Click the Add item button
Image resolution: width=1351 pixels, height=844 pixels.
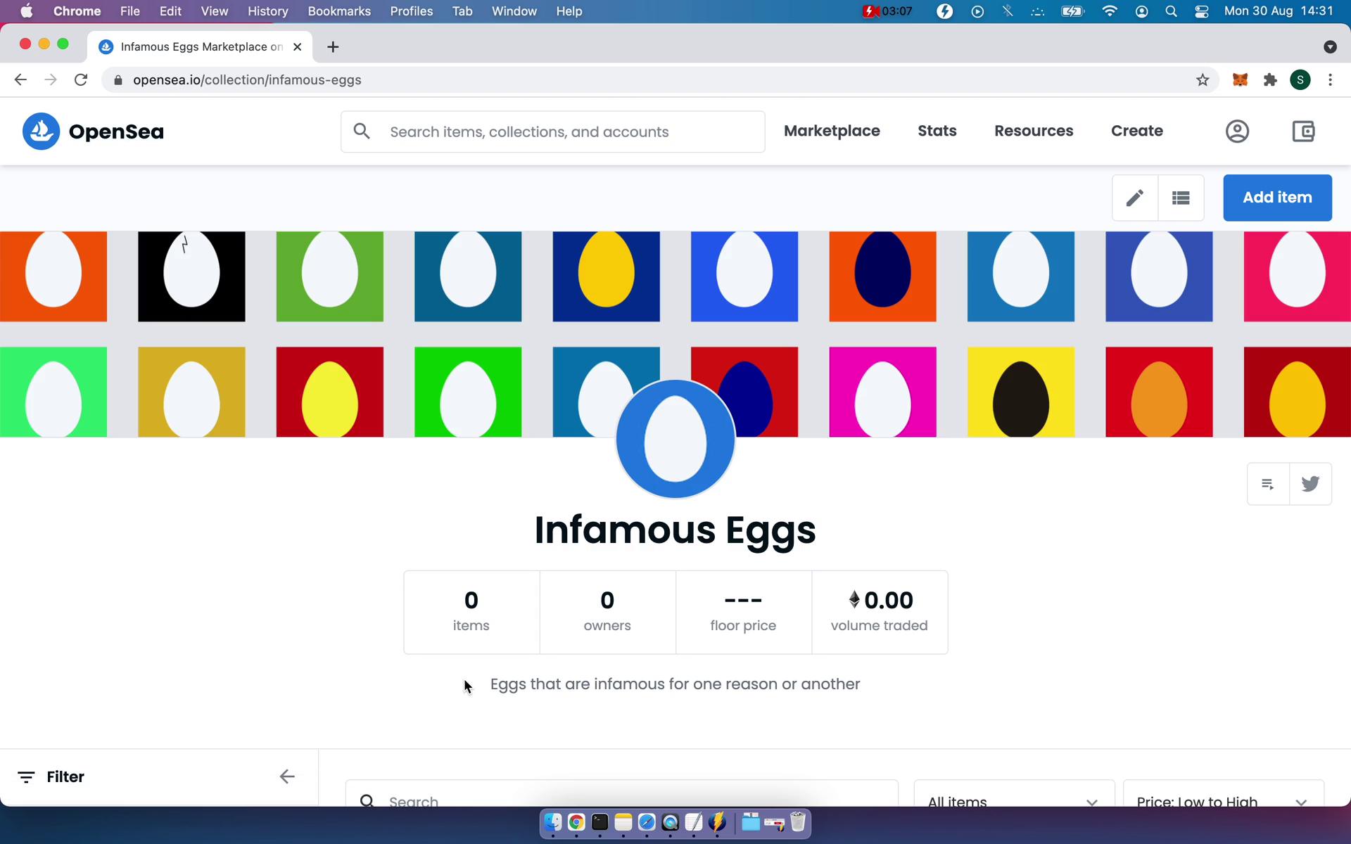point(1277,198)
